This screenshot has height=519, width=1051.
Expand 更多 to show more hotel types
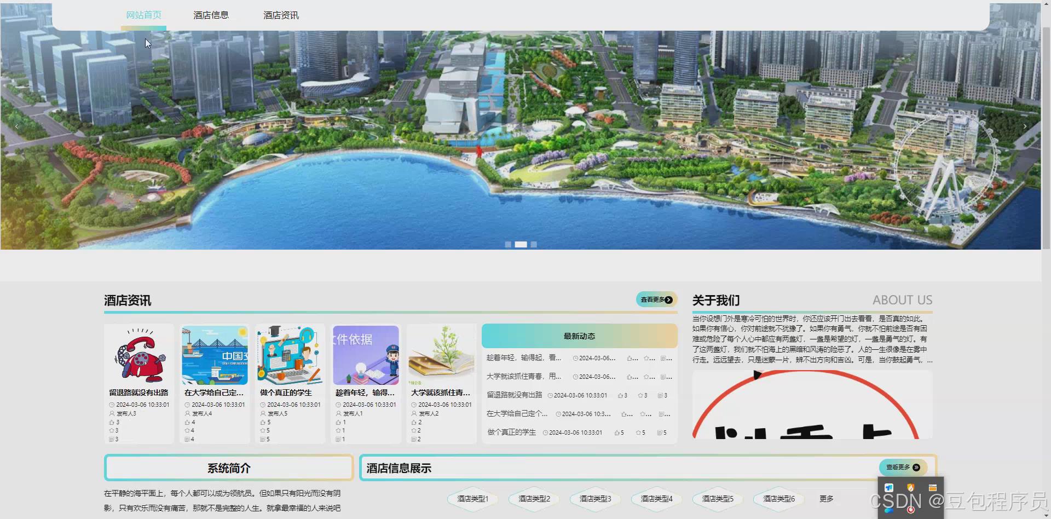[x=827, y=499]
